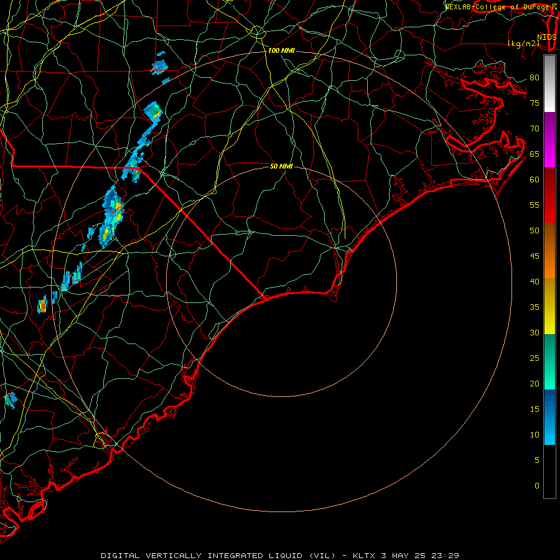Click the scale value 75
Screen dimensions: 560x560
click(x=534, y=103)
